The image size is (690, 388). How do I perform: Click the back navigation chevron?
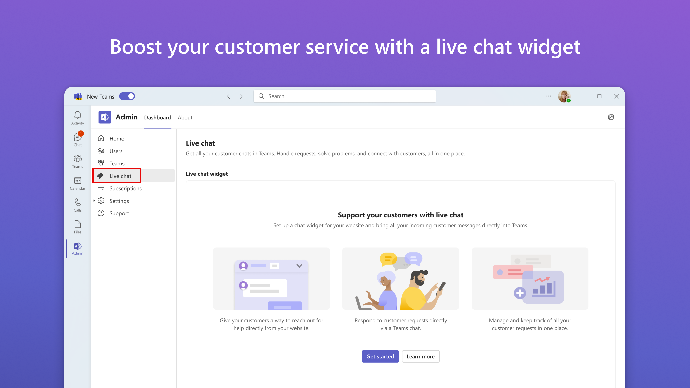click(x=228, y=96)
